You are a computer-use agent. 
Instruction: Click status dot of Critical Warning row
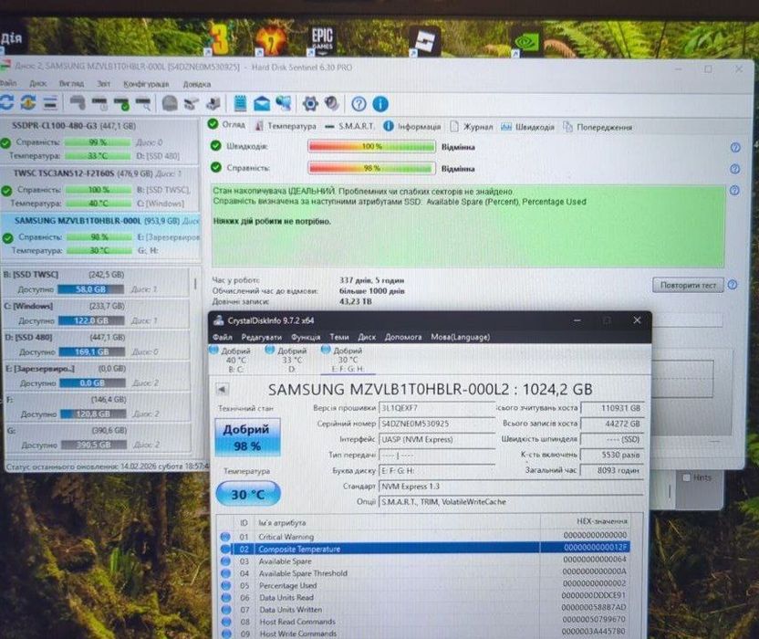point(225,537)
